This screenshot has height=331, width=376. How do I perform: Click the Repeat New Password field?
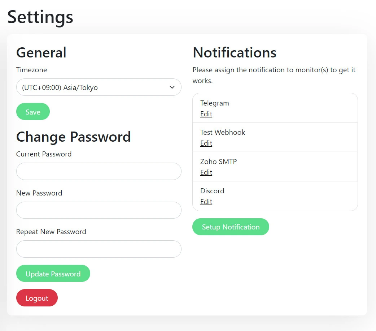99,249
